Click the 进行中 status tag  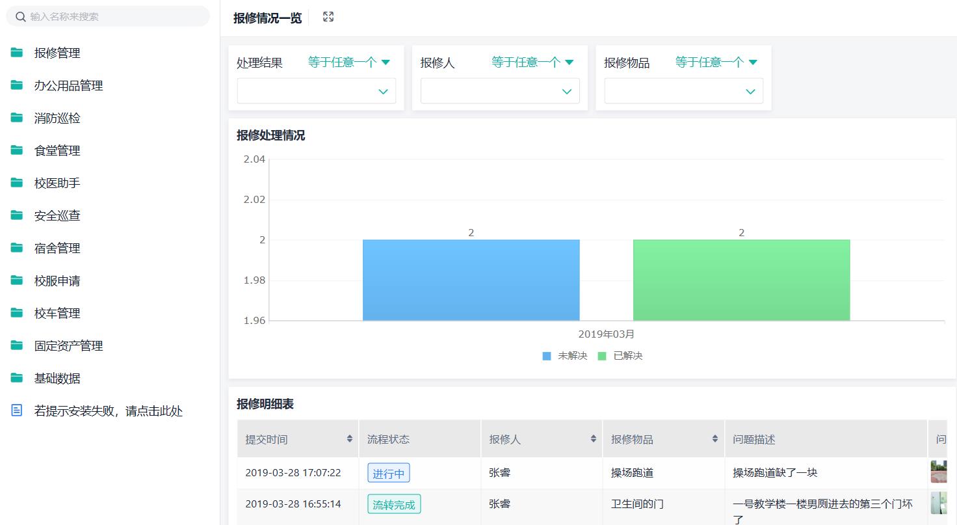point(388,473)
